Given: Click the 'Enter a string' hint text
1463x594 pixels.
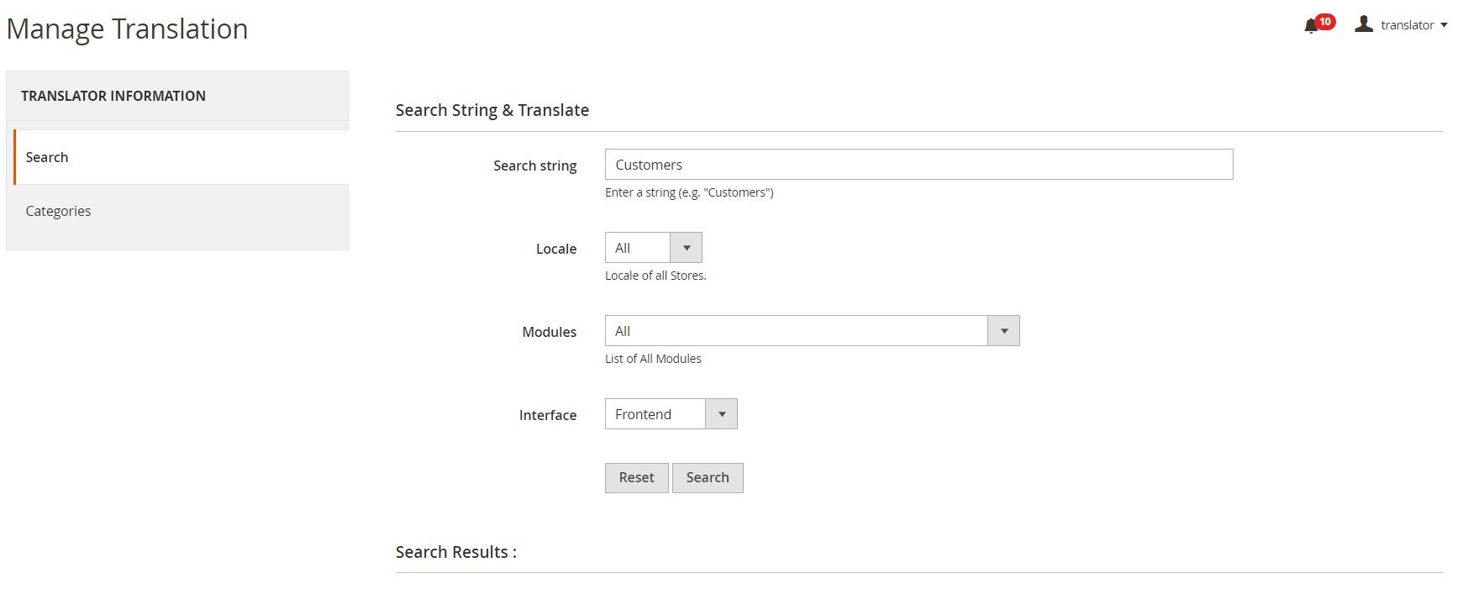Looking at the screenshot, I should pos(689,192).
